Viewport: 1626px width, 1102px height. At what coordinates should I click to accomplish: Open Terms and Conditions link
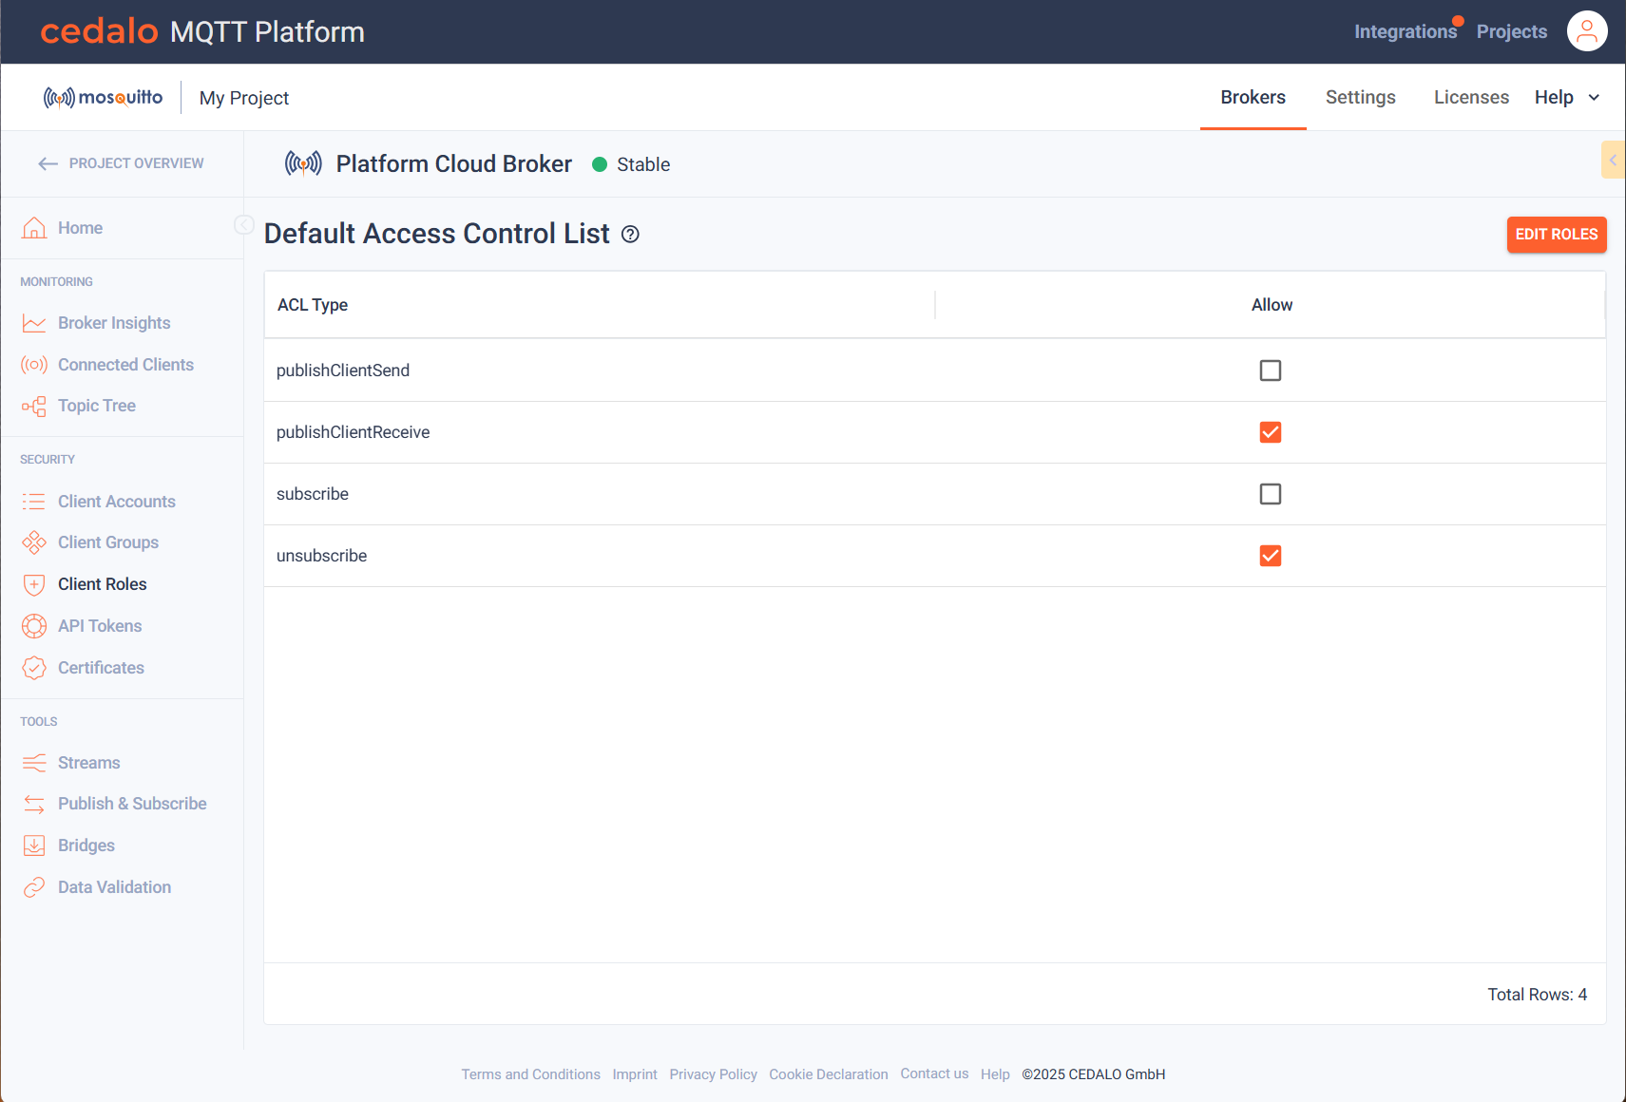(x=530, y=1074)
